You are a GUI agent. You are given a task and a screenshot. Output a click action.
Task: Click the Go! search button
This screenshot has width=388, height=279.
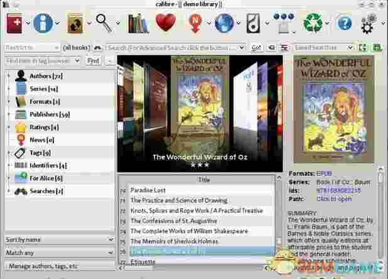click(256, 48)
